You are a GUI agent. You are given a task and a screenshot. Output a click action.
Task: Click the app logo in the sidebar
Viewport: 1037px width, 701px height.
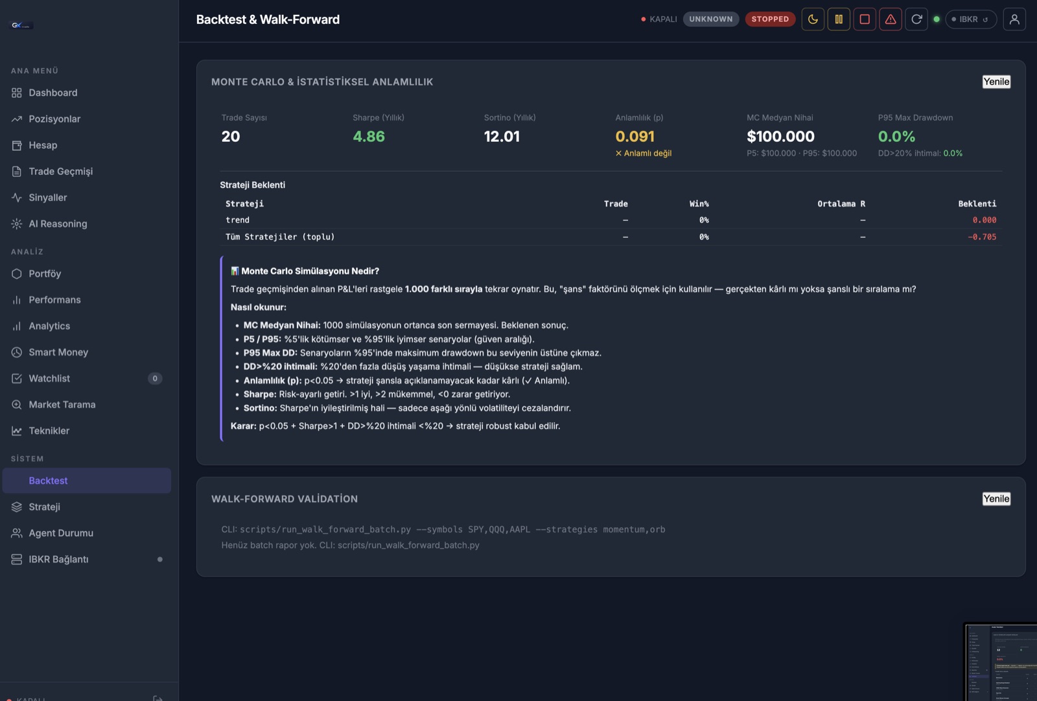[21, 25]
